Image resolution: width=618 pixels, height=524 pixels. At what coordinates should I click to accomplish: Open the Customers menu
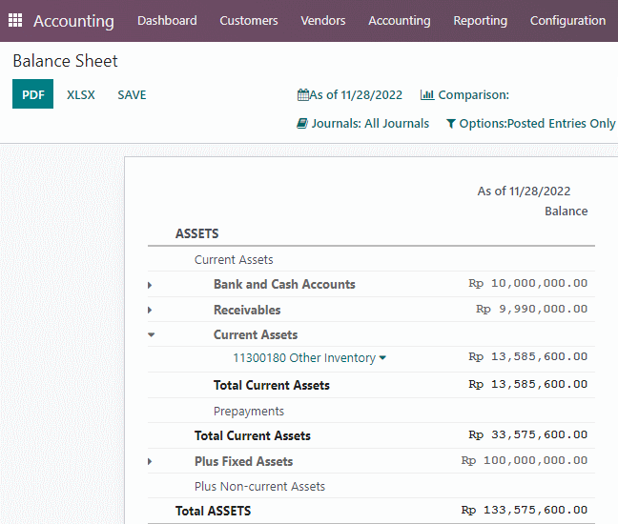pos(249,20)
